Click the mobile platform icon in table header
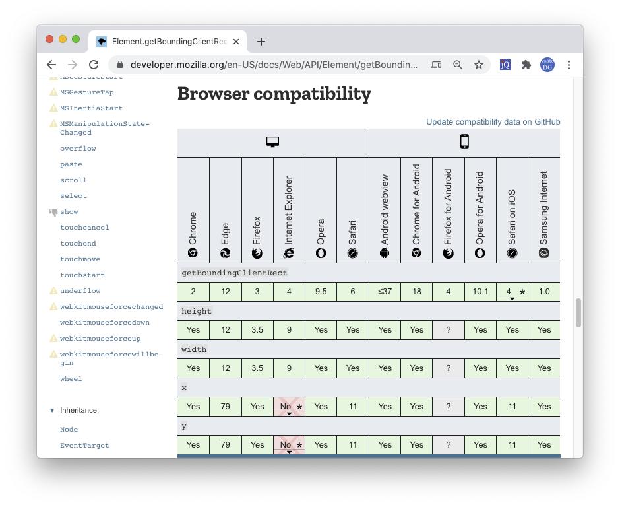 pyautogui.click(x=464, y=142)
